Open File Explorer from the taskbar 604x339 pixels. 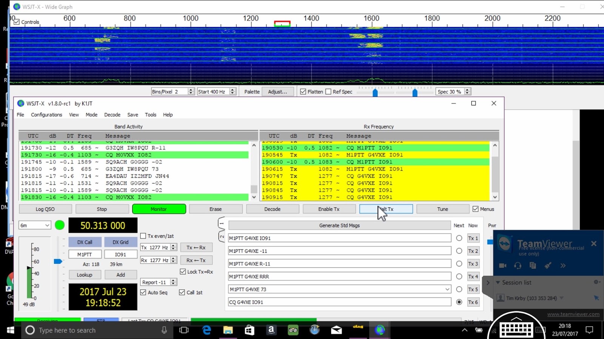[x=228, y=330]
